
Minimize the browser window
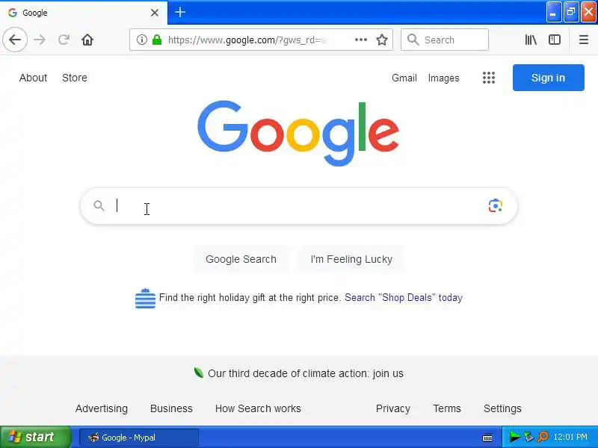pos(553,12)
